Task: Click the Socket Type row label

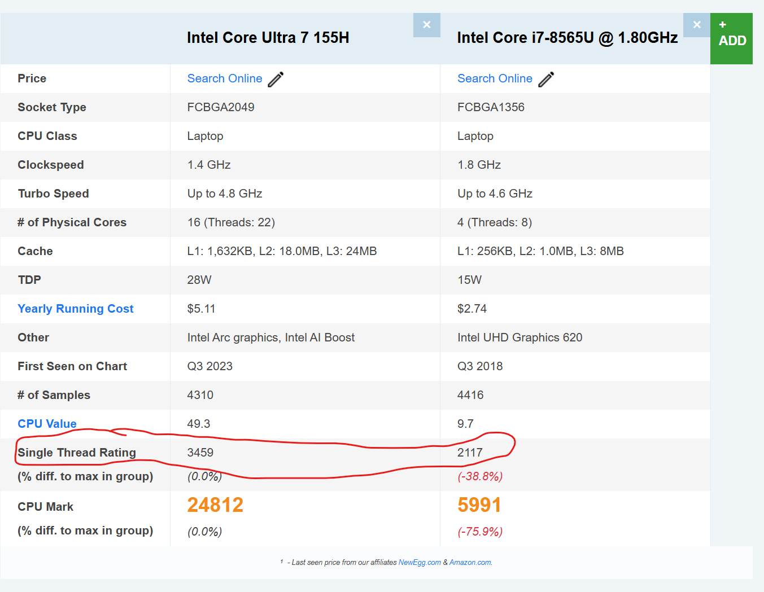Action: pyautogui.click(x=52, y=107)
